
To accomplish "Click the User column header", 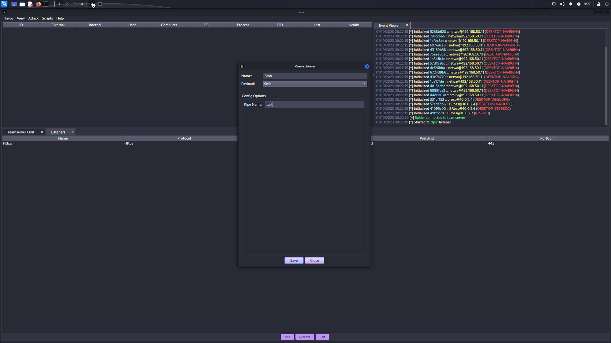I will pyautogui.click(x=132, y=25).
